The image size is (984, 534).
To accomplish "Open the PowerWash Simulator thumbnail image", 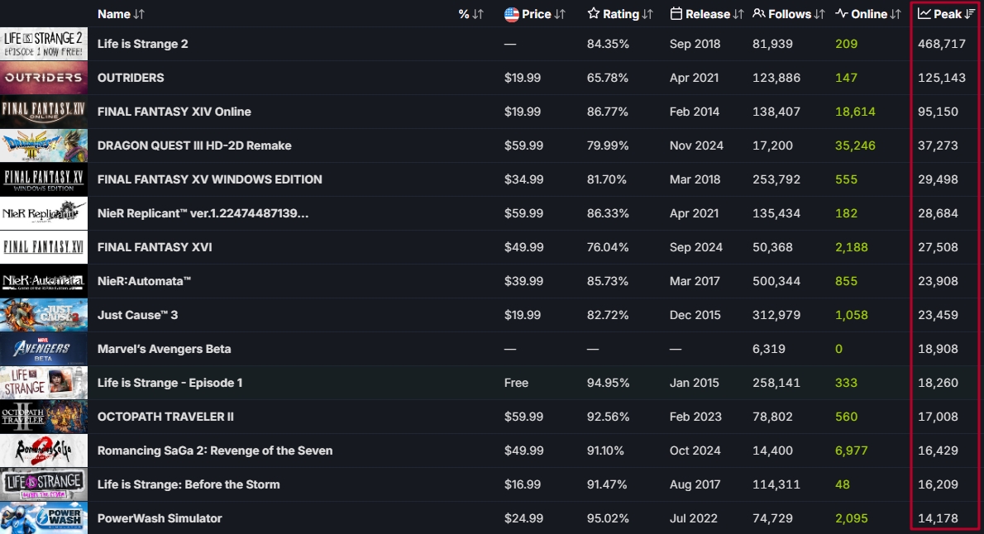I will point(44,518).
